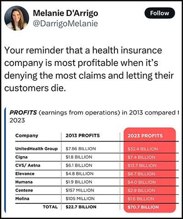
Task: Click the $32.4 BILLION 2023 value
Action: pos(143,149)
